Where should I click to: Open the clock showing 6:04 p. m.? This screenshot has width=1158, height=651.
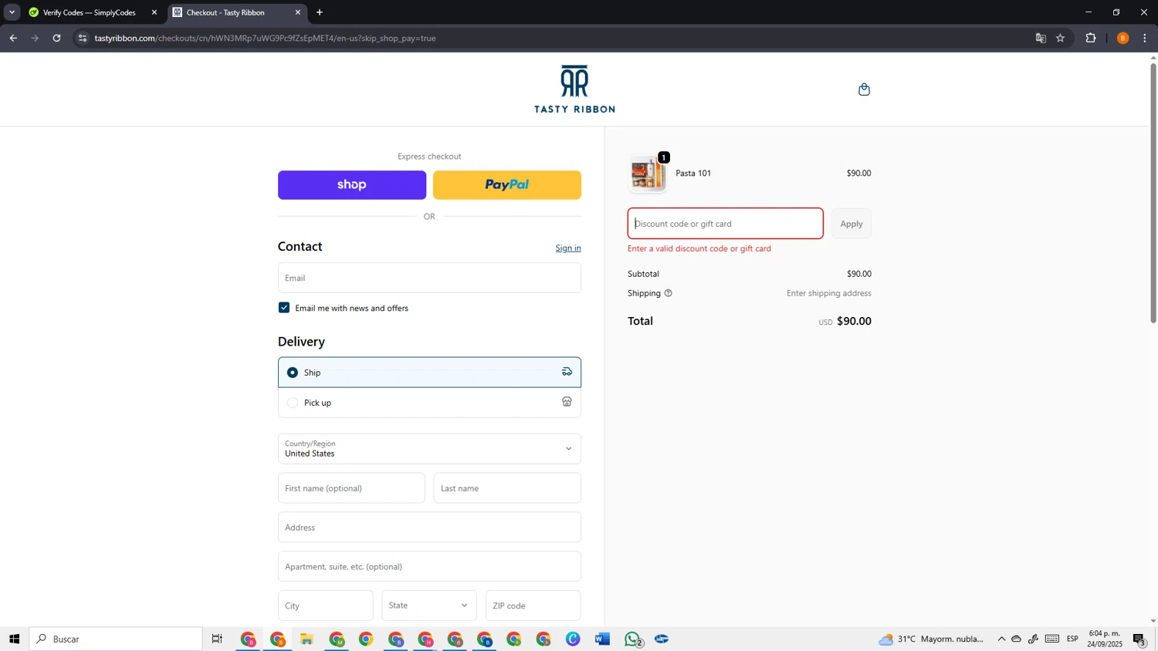(1105, 639)
